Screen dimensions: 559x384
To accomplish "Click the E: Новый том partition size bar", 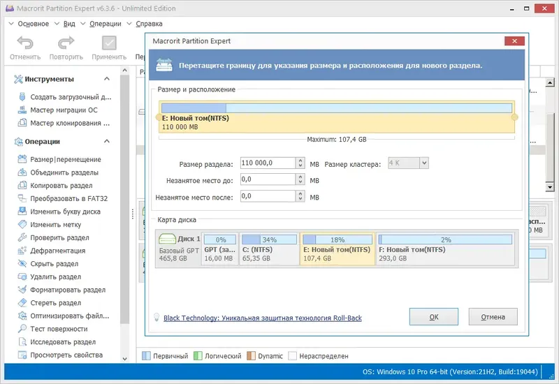I will click(x=337, y=108).
